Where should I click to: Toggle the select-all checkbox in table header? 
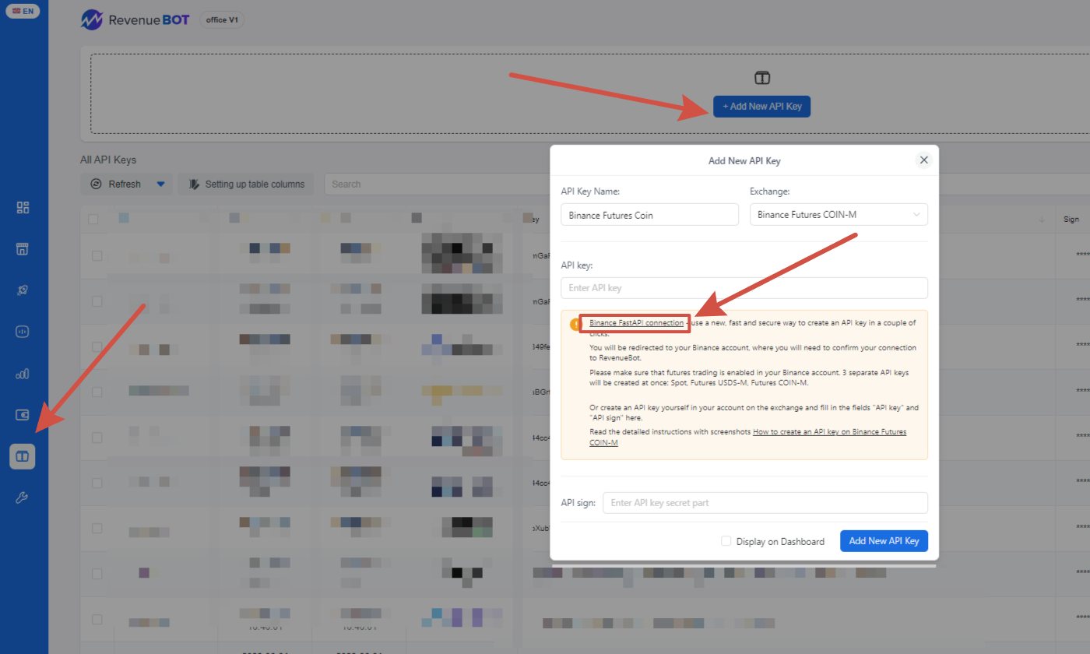(93, 220)
